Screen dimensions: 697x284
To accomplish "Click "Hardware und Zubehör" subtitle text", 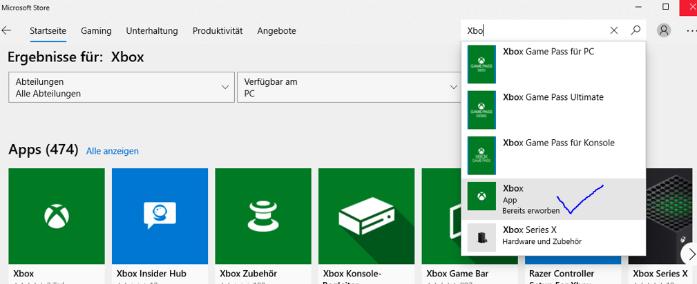I will tap(542, 241).
